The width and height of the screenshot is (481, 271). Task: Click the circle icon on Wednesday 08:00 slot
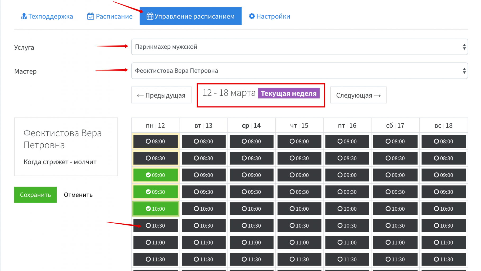pos(244,141)
